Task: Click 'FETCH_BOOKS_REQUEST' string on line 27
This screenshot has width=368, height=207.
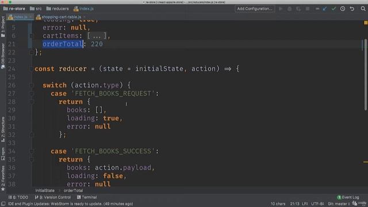Action: [x=113, y=94]
